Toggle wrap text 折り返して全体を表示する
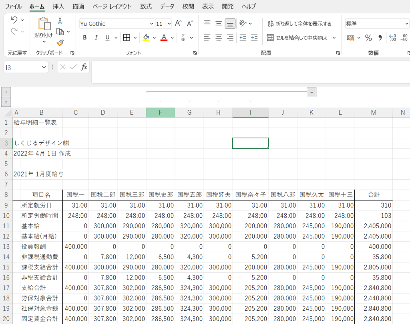The height and width of the screenshot is (324, 410). click(299, 24)
